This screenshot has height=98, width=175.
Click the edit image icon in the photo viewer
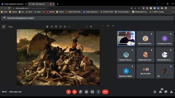47,27
